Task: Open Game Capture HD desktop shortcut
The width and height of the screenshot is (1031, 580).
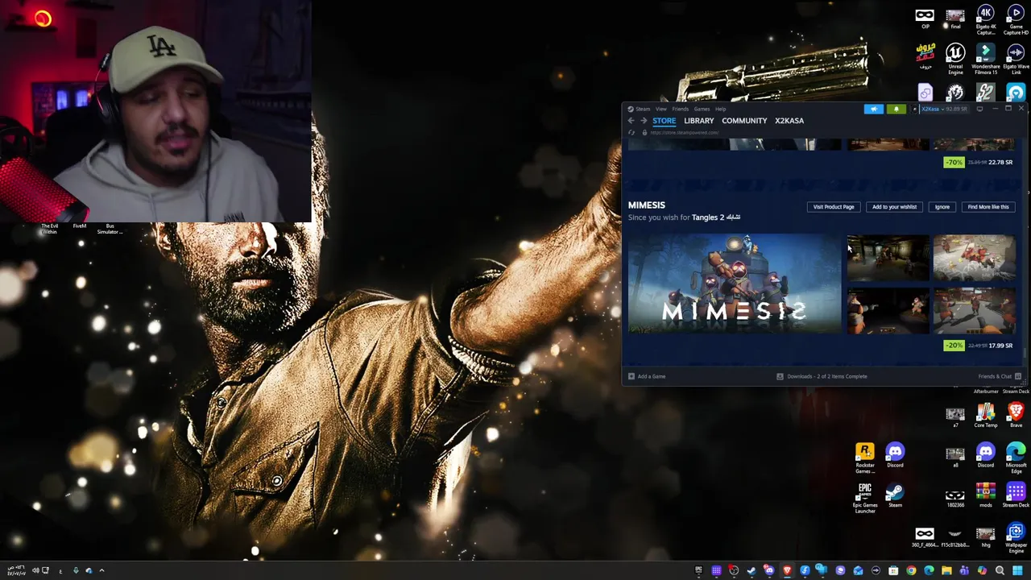Action: coord(1016,19)
